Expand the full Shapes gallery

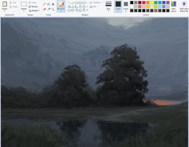pyautogui.click(x=87, y=10)
